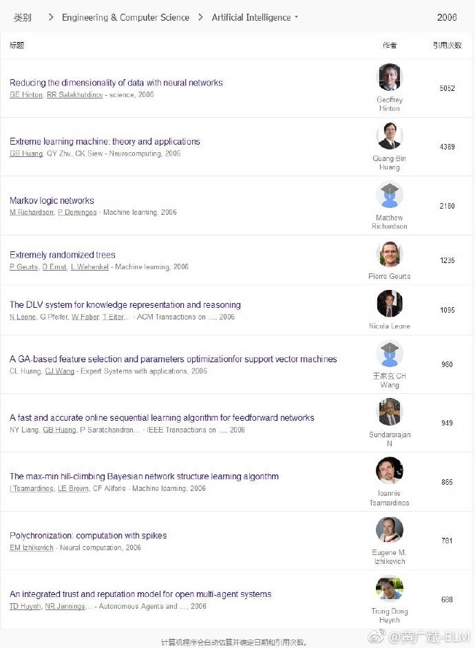Click Geoffrey Hinton's profile photo
Screen dimensions: 475x648
click(x=390, y=77)
